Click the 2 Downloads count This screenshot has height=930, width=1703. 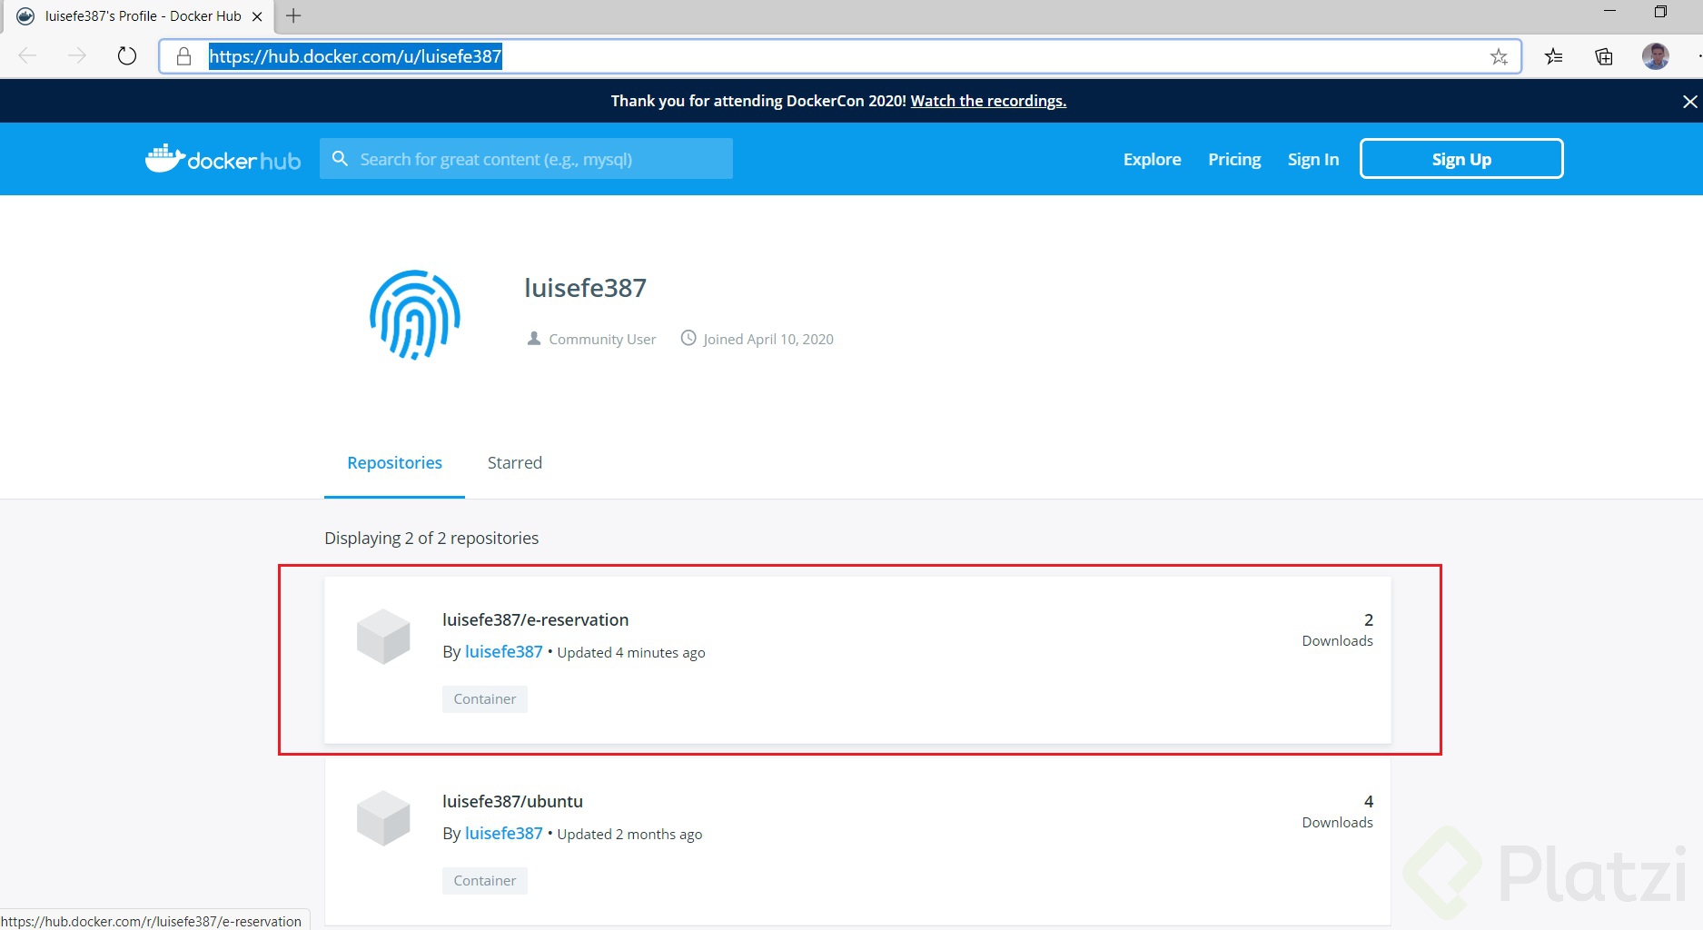(1337, 629)
